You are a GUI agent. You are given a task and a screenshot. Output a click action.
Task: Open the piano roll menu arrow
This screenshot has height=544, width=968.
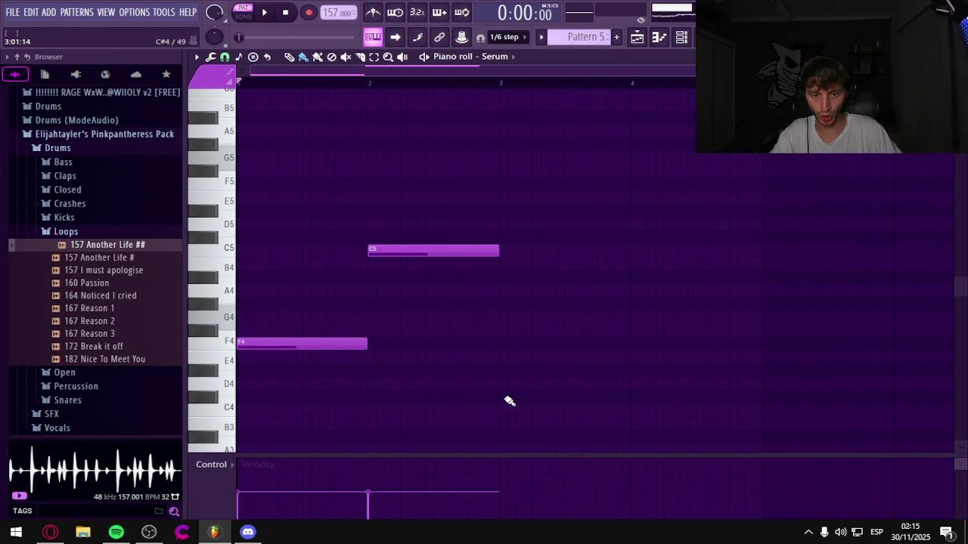pyautogui.click(x=197, y=57)
